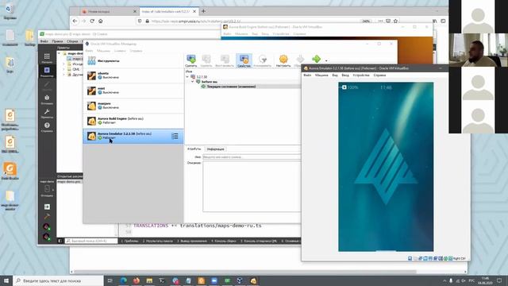Open the Search Results pane in Qt Creator
This screenshot has height=286, width=508.
click(158, 241)
